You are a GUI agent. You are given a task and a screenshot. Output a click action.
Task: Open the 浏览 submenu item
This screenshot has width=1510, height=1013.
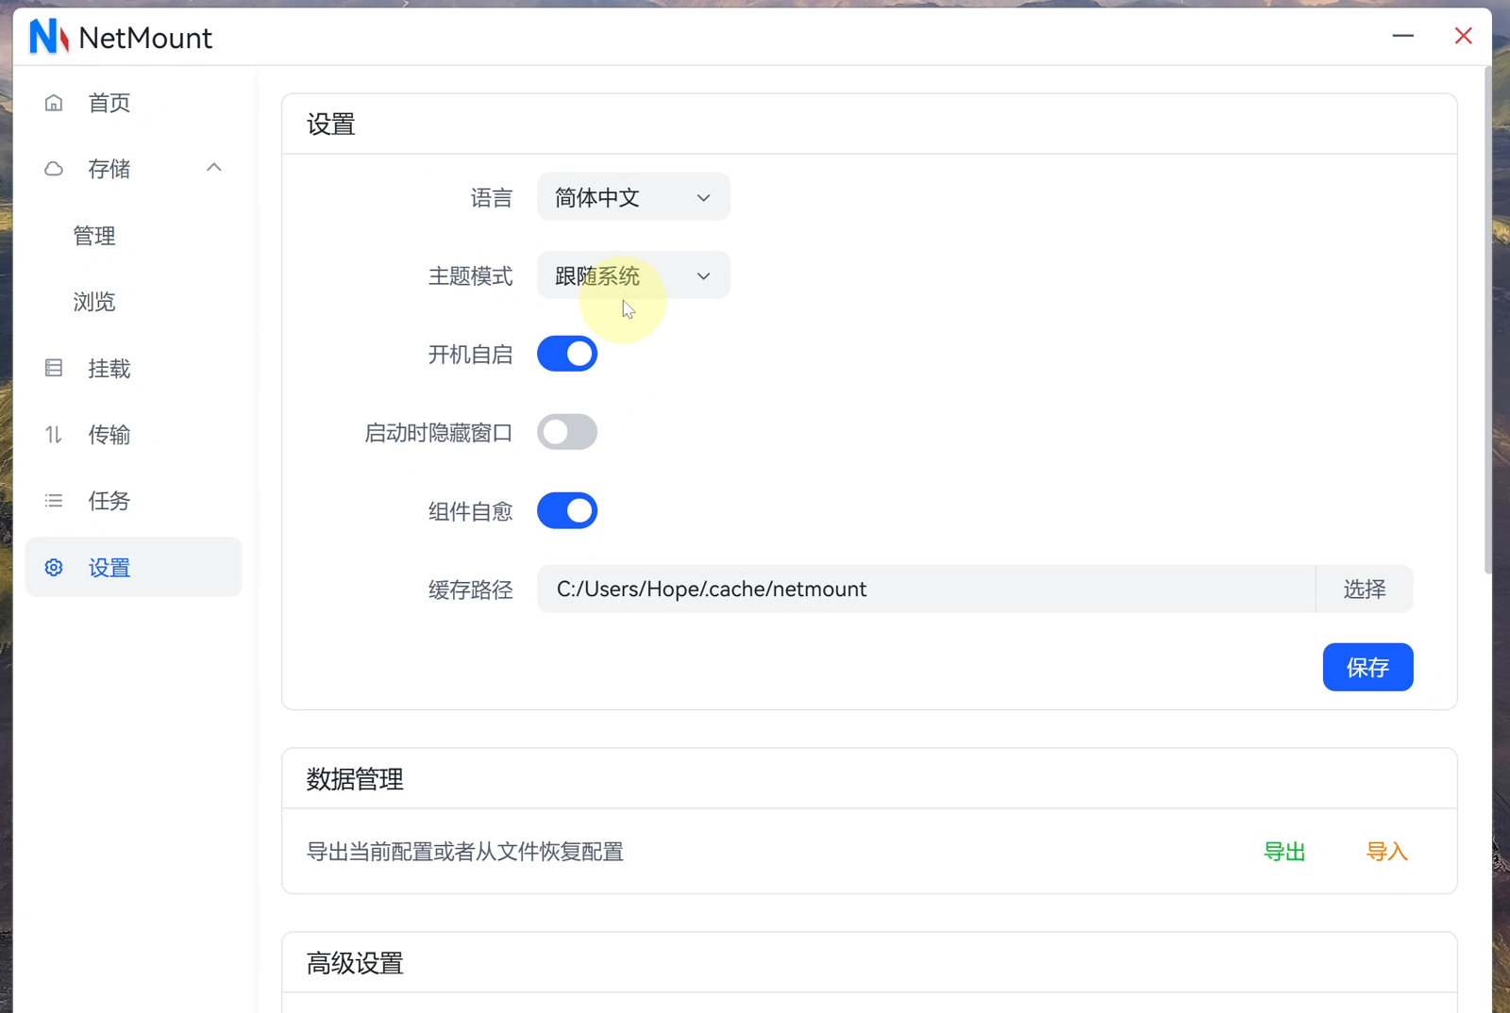(133, 302)
